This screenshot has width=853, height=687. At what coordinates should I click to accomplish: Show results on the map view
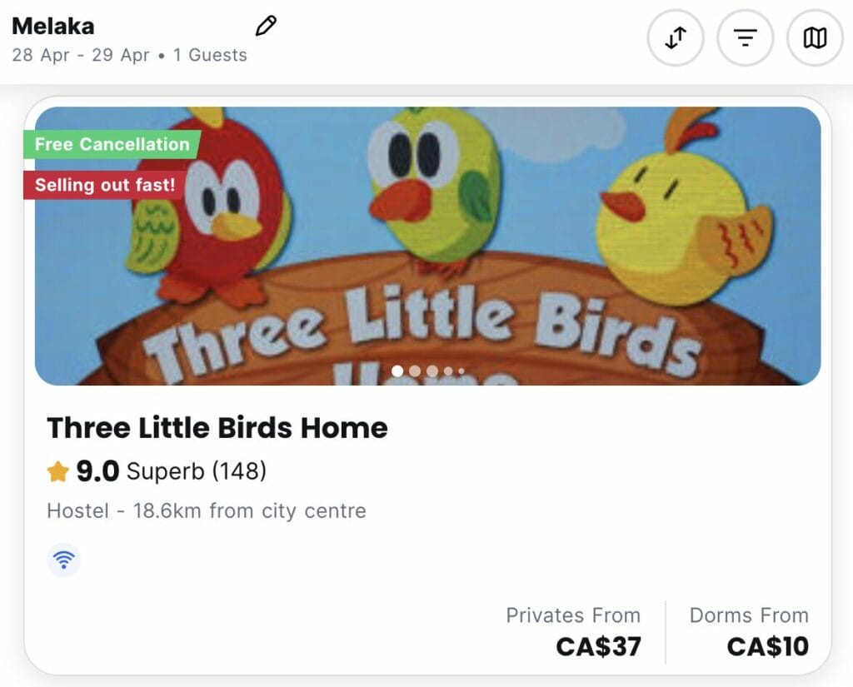pyautogui.click(x=815, y=38)
